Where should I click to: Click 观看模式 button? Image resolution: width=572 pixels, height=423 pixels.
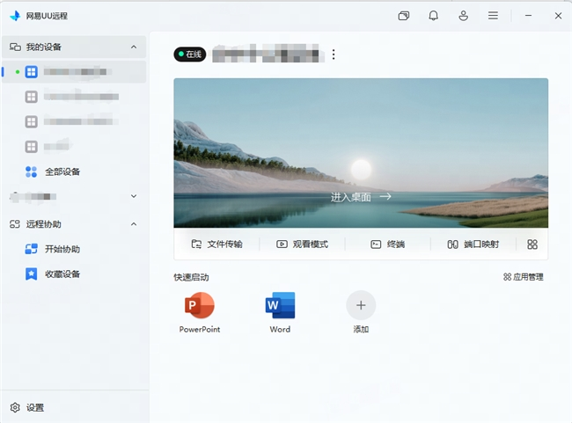(x=303, y=244)
